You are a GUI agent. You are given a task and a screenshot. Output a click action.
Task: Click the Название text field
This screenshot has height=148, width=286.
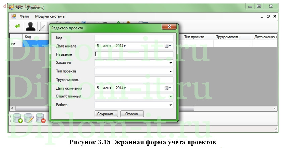point(134,54)
